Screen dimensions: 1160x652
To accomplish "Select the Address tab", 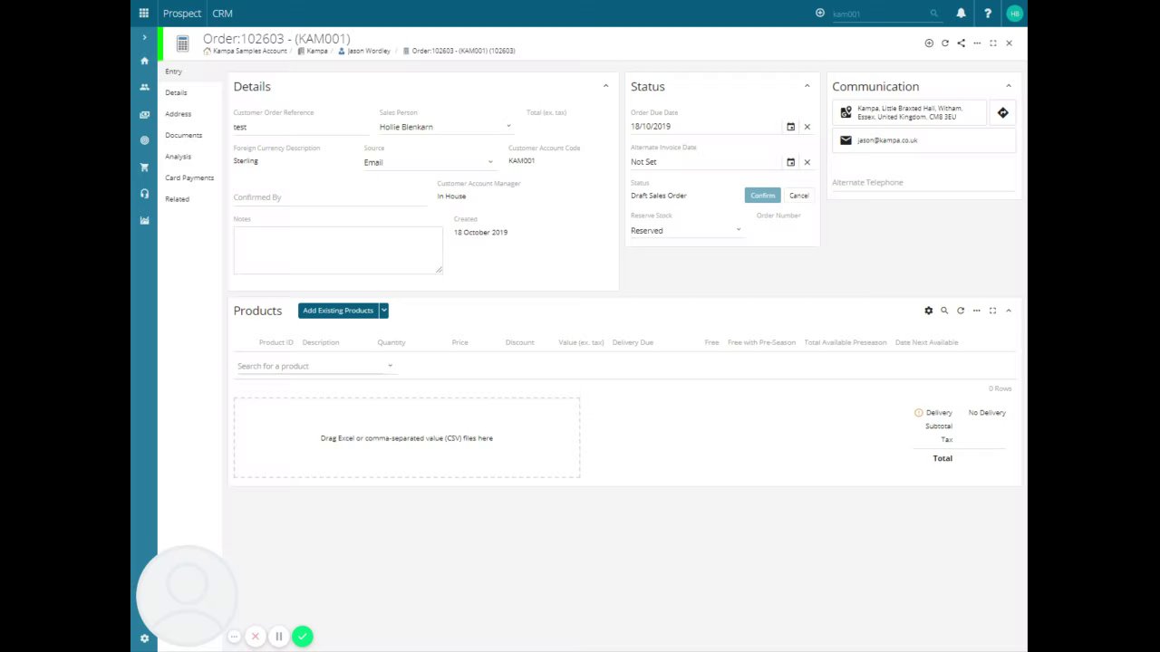I will [x=179, y=114].
